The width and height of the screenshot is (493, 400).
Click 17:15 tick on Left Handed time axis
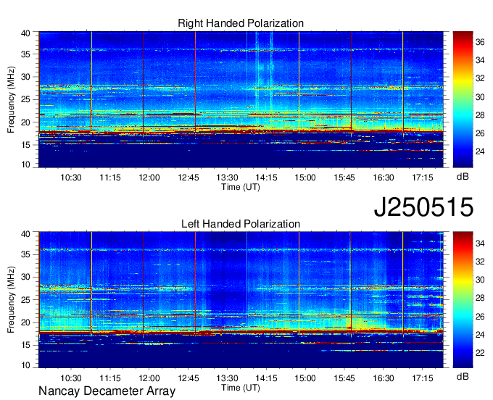pyautogui.click(x=423, y=378)
